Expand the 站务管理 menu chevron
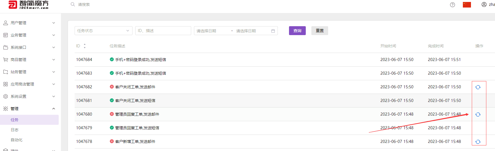This screenshot has height=151, width=495. tap(54, 72)
